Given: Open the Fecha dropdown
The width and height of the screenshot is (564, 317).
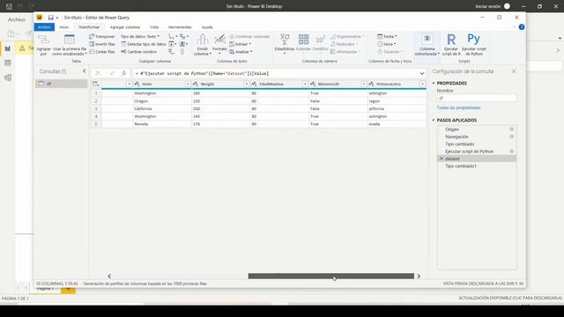Looking at the screenshot, I should click(x=387, y=36).
